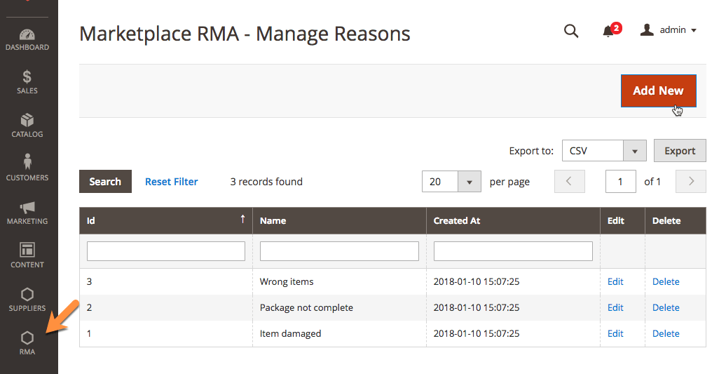
Task: Open the Catalog box icon
Action: coord(27,126)
